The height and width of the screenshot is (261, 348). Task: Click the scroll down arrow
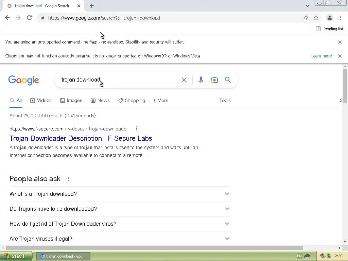click(x=345, y=242)
